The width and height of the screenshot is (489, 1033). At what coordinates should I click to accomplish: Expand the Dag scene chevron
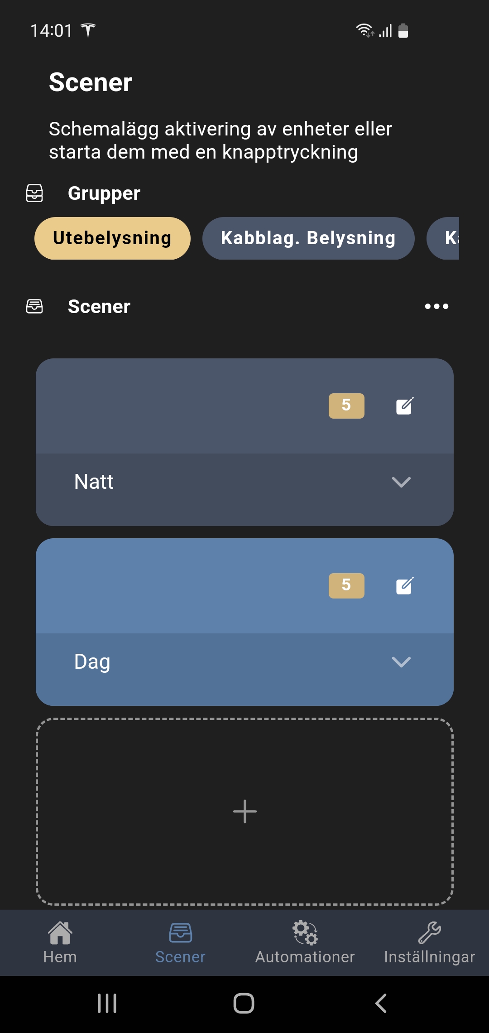click(401, 662)
